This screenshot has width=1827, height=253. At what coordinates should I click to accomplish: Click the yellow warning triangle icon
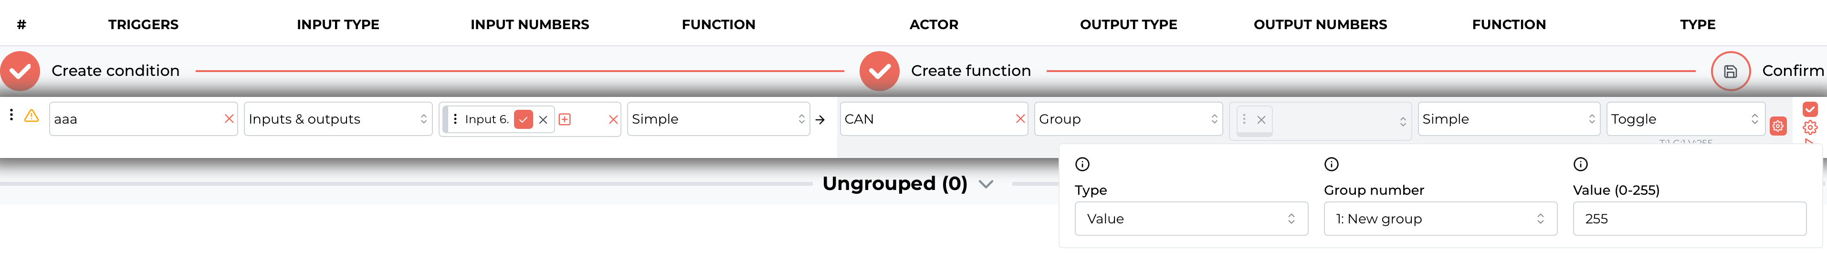pos(31,116)
